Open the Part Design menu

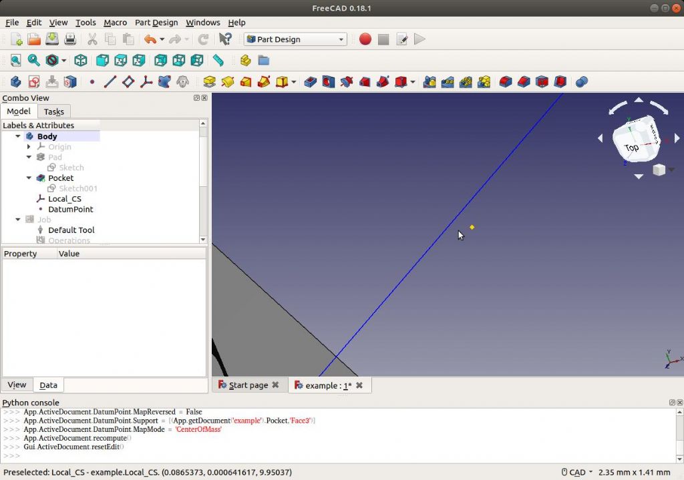(x=156, y=22)
